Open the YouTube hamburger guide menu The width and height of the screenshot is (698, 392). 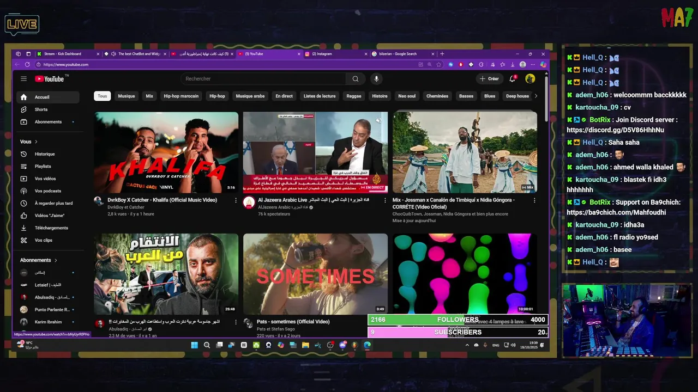(23, 79)
